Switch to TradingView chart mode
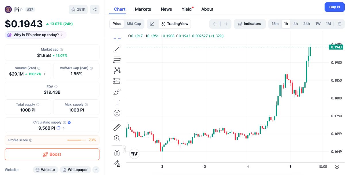This screenshot has height=175, width=345. tap(175, 24)
